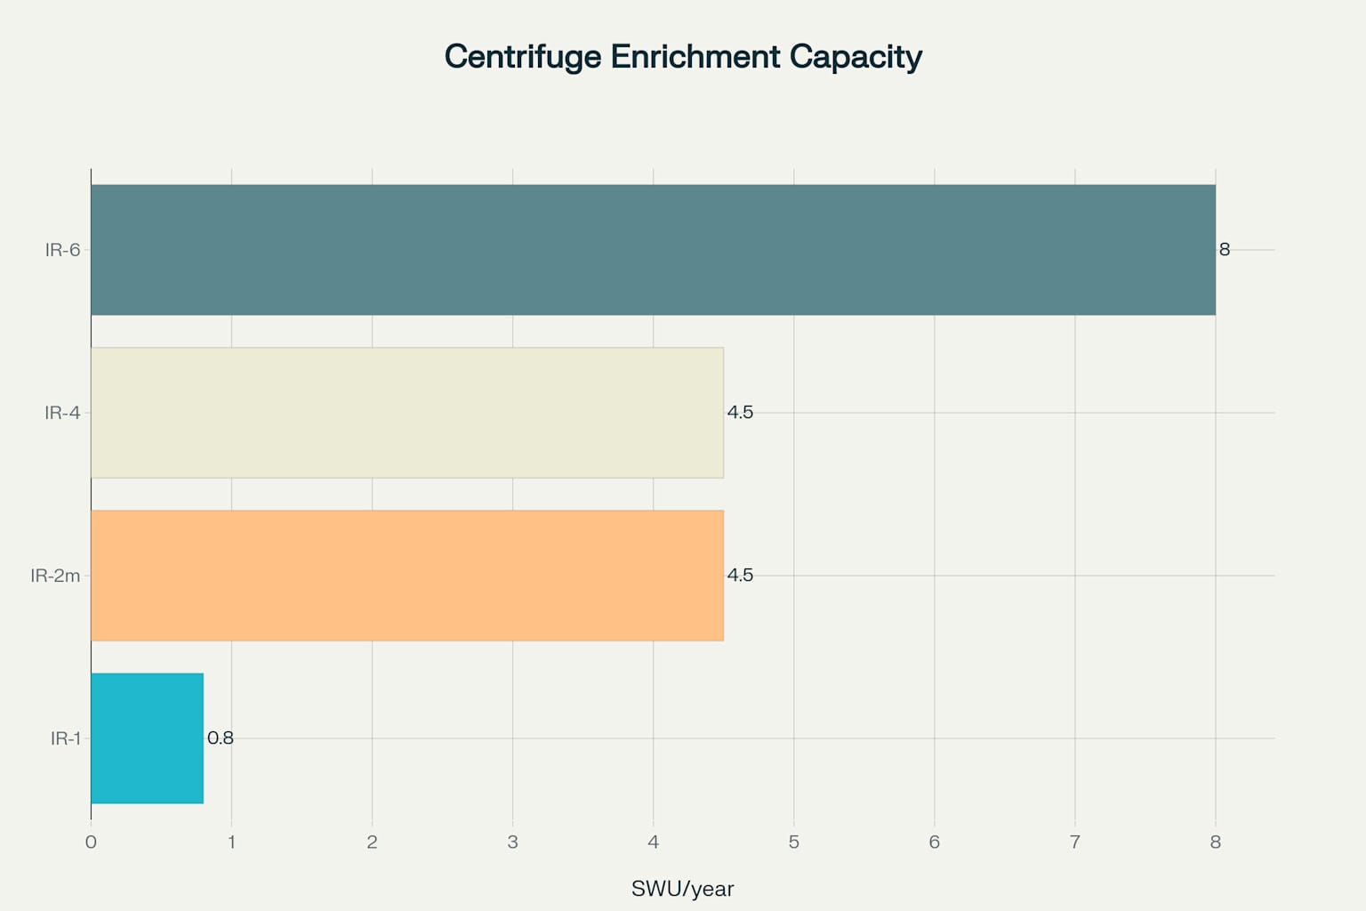Click the SWU/year x-axis title
The height and width of the screenshot is (911, 1366).
[683, 889]
